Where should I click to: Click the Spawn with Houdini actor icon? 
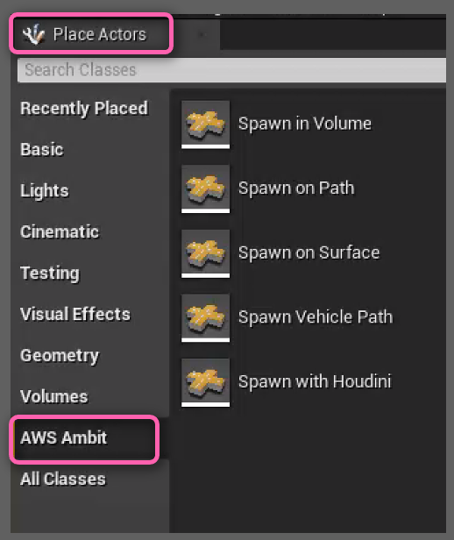point(205,382)
